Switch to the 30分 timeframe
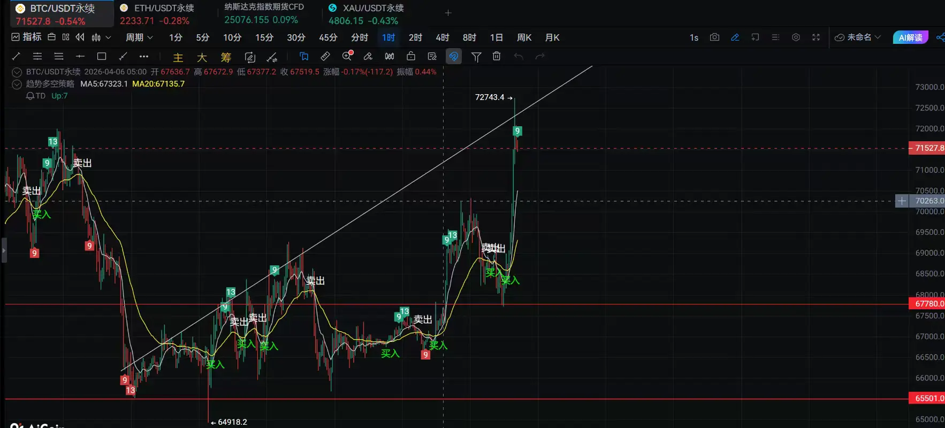 coord(296,37)
